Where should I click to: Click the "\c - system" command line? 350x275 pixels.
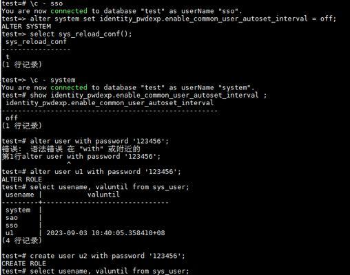click(39, 80)
